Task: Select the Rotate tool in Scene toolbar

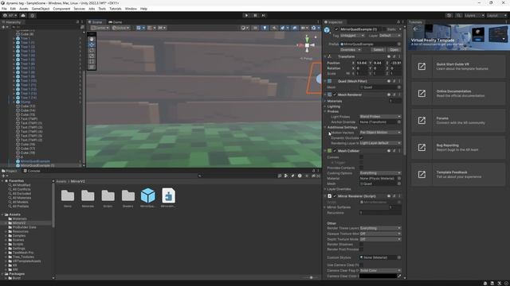Action: pyautogui.click(x=92, y=50)
